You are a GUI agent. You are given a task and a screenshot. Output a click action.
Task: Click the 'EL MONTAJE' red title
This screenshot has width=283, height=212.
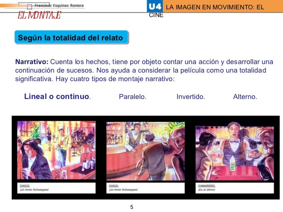point(39,15)
